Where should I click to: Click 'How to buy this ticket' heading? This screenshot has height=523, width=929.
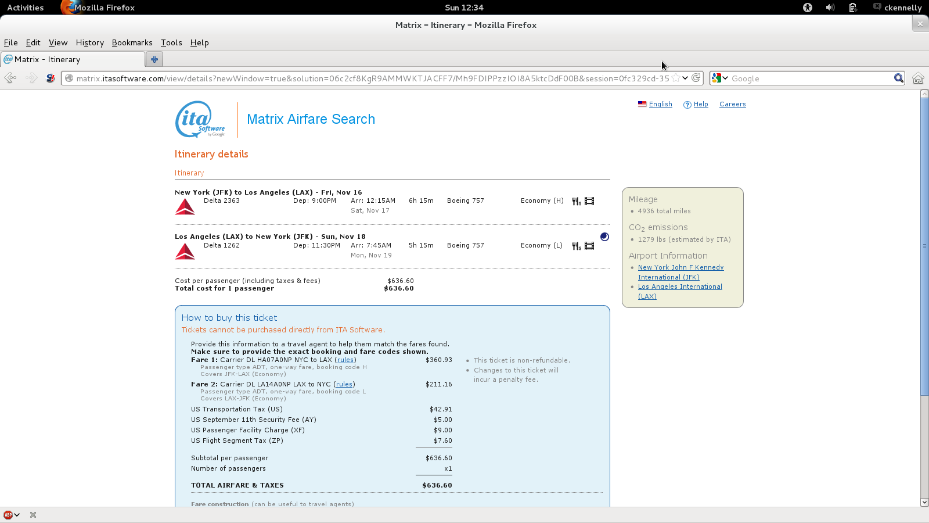tap(229, 318)
